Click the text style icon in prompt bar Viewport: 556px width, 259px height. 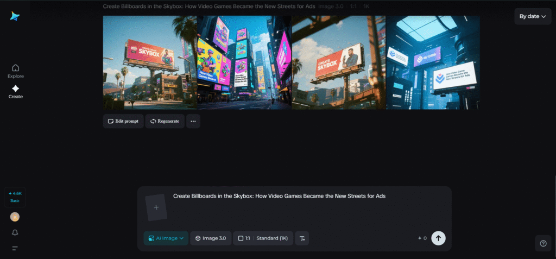[x=302, y=238]
